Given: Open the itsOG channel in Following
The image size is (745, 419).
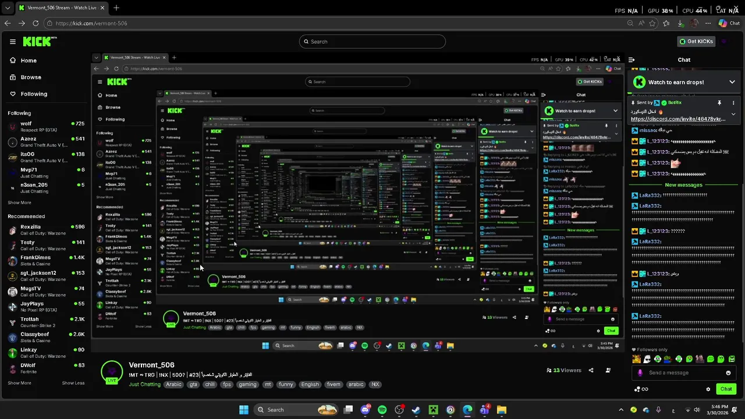Looking at the screenshot, I should coord(45,158).
